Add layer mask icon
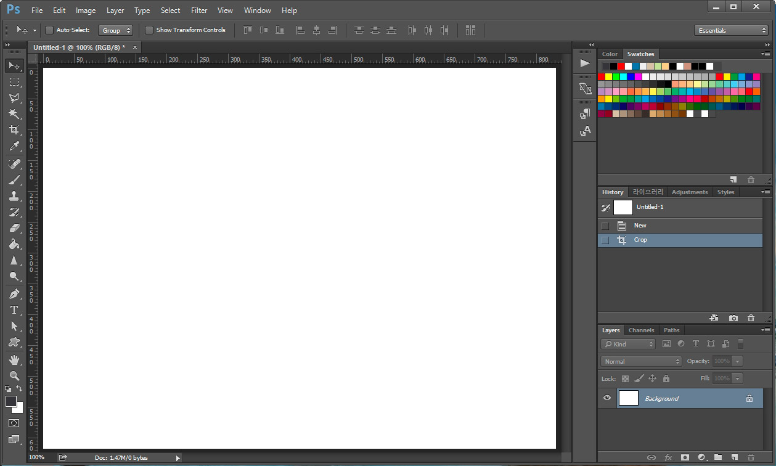The height and width of the screenshot is (466, 776). pyautogui.click(x=685, y=457)
